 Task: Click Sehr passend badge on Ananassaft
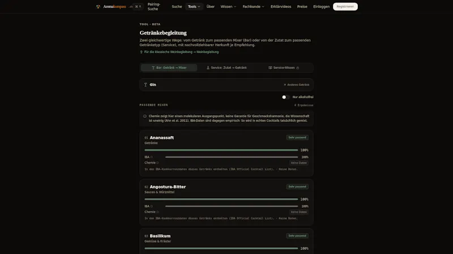coord(297,137)
